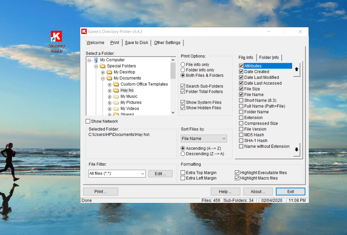Screen dimensions: 347x235
Task: Uncheck the Attributes checkbox
Action: coord(241,66)
